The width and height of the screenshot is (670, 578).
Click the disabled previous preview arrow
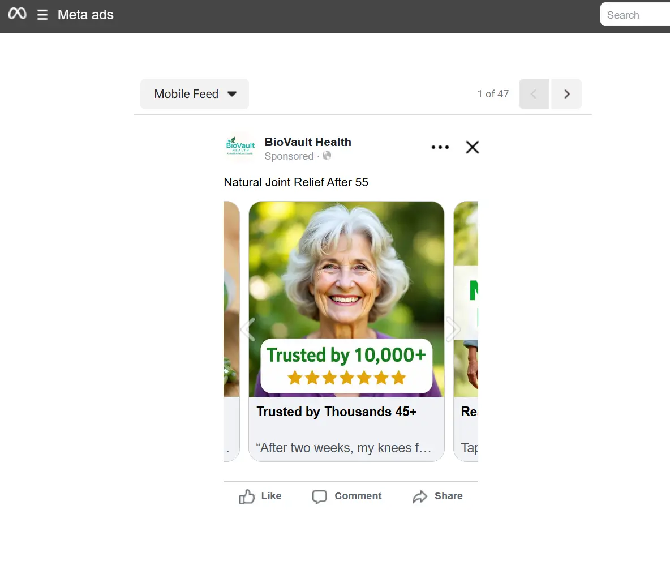534,93
